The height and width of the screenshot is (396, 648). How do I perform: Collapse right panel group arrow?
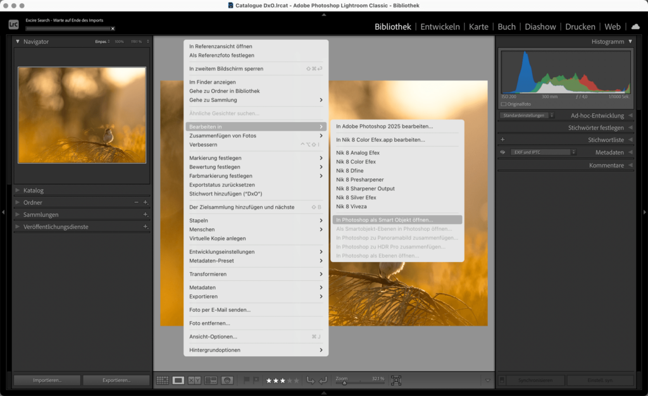pos(645,212)
